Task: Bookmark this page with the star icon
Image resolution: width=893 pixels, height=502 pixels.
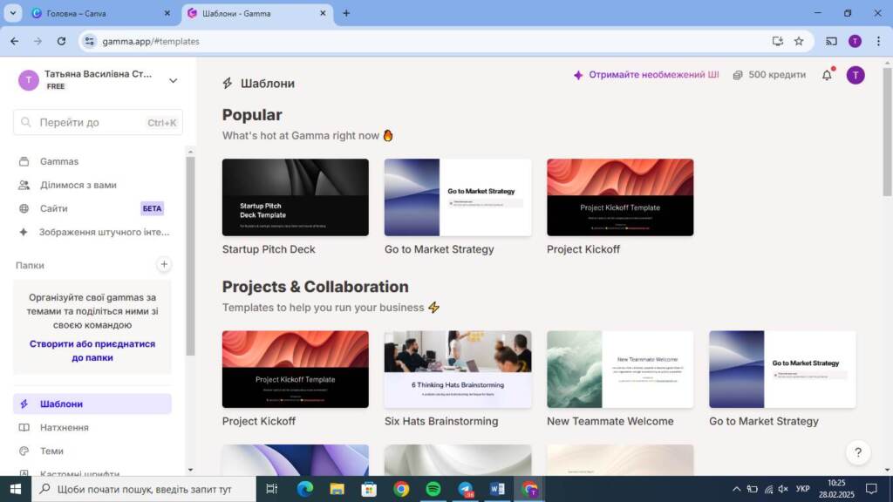Action: (799, 41)
